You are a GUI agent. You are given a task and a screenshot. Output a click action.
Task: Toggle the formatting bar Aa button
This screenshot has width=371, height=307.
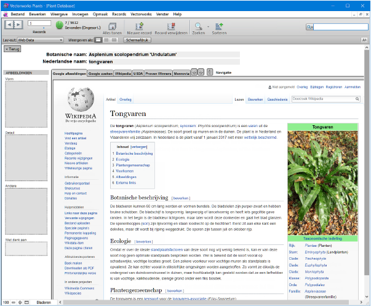coord(364,40)
